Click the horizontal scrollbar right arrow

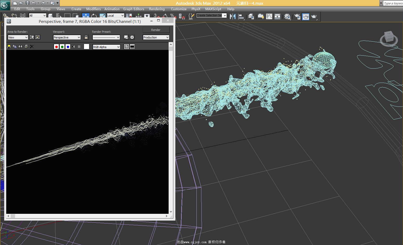pyautogui.click(x=167, y=216)
